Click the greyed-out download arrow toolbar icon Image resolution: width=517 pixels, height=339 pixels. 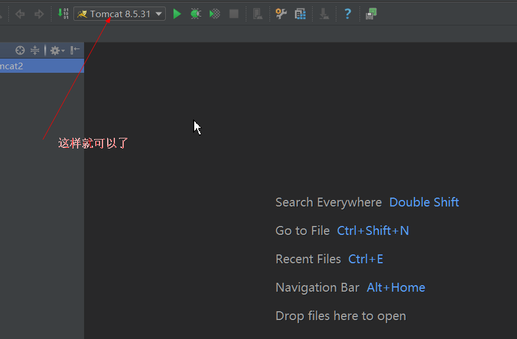coord(324,14)
